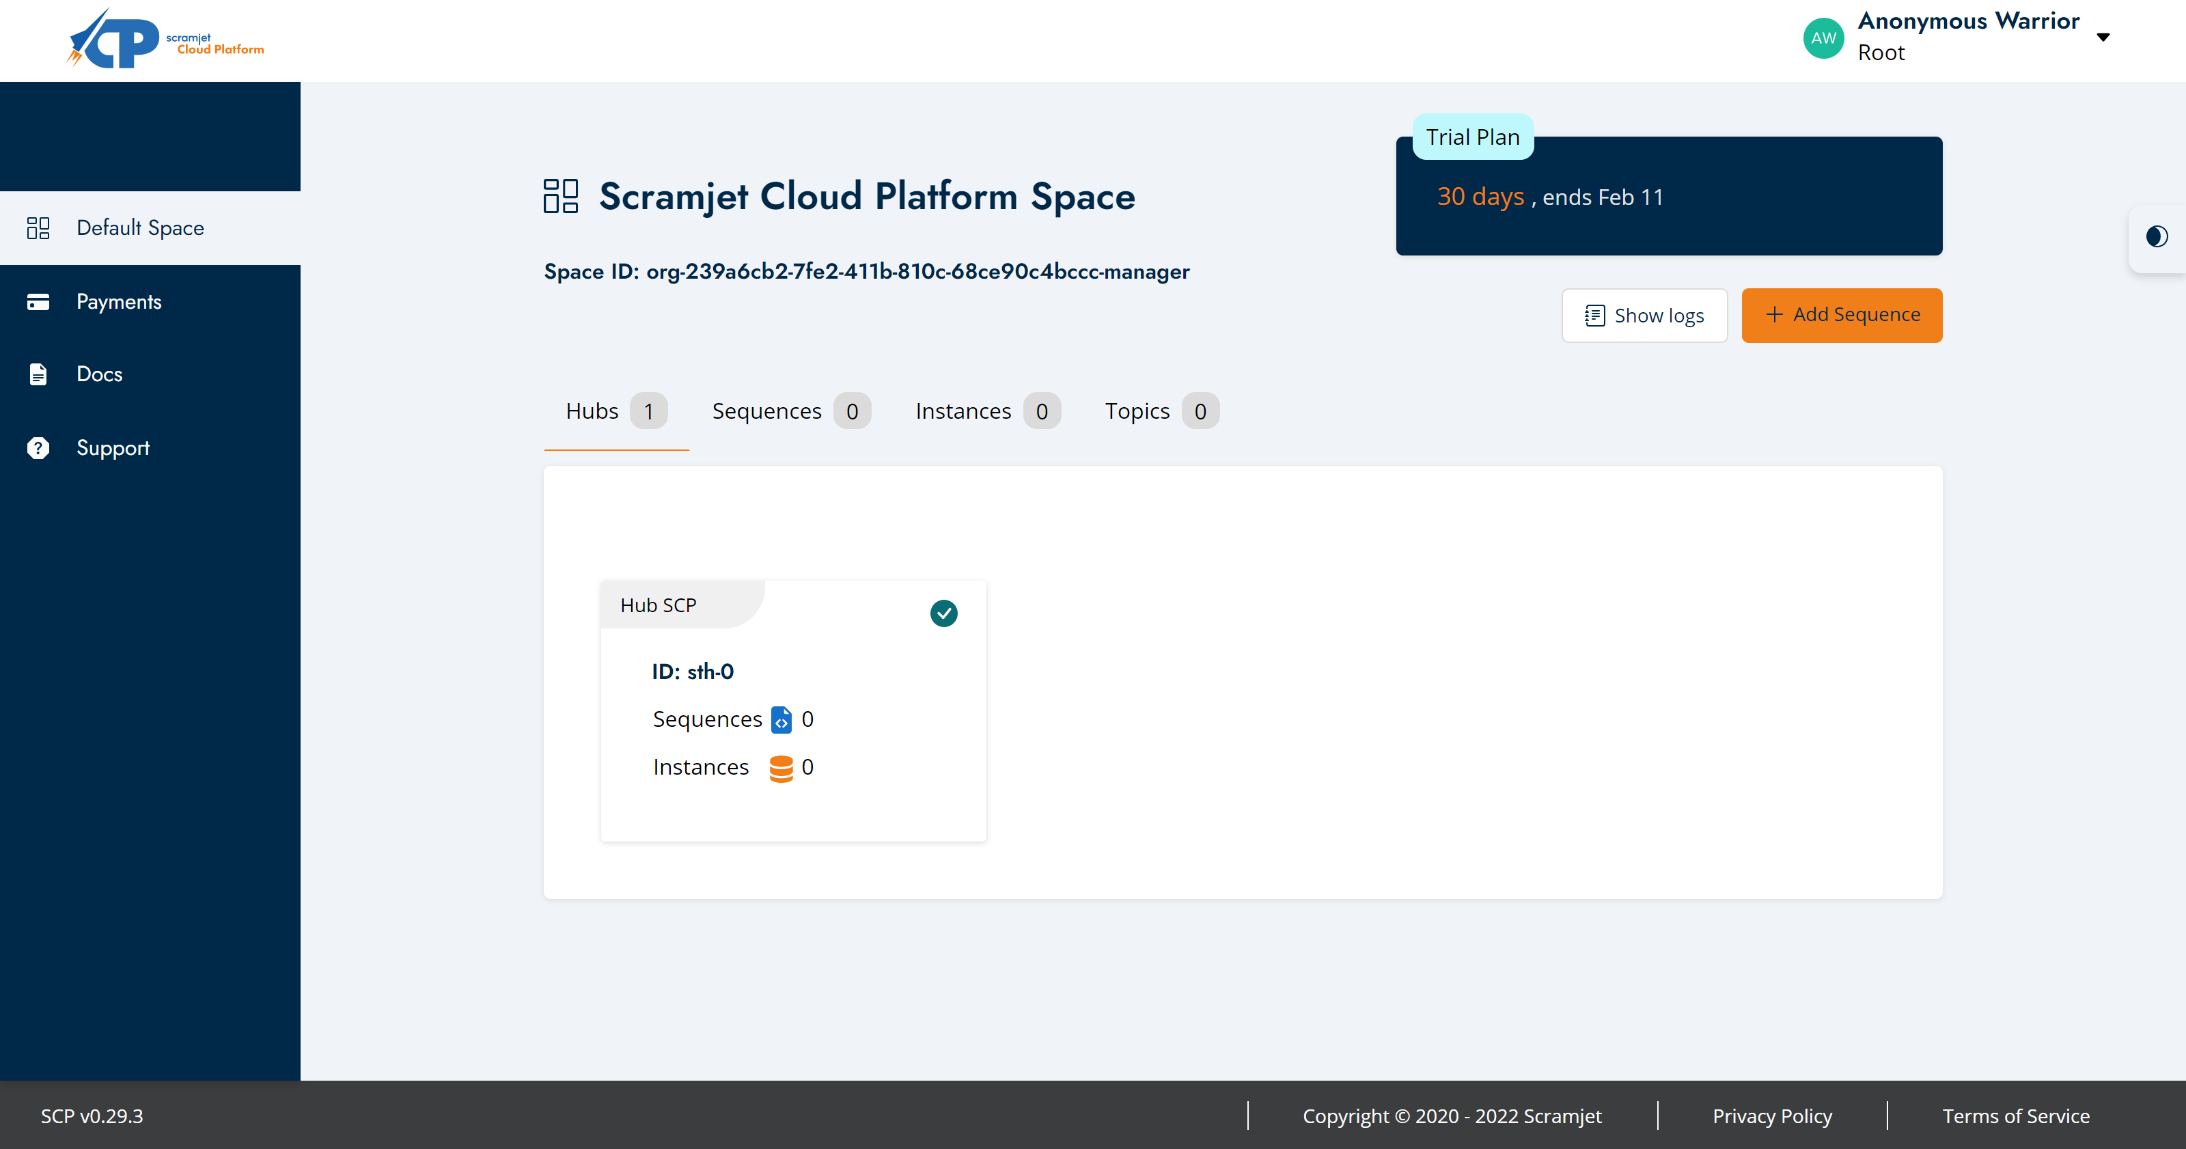The width and height of the screenshot is (2186, 1149).
Task: Click the green checkmark on the Hub SCP card
Action: 943,613
